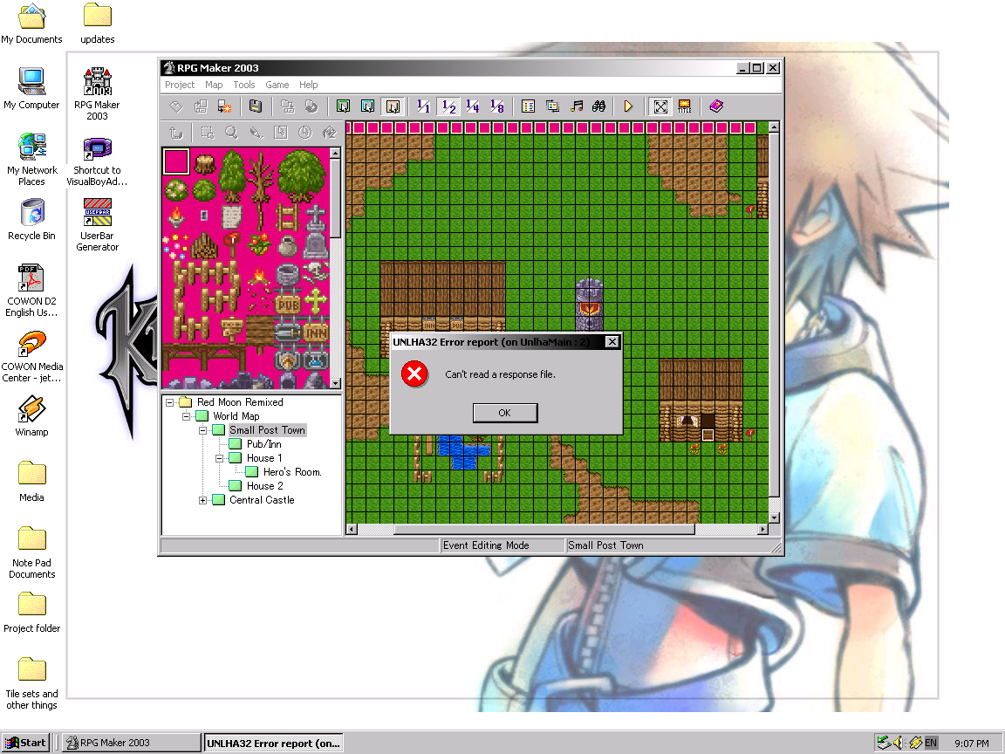Select the Fill bucket tool

click(329, 133)
